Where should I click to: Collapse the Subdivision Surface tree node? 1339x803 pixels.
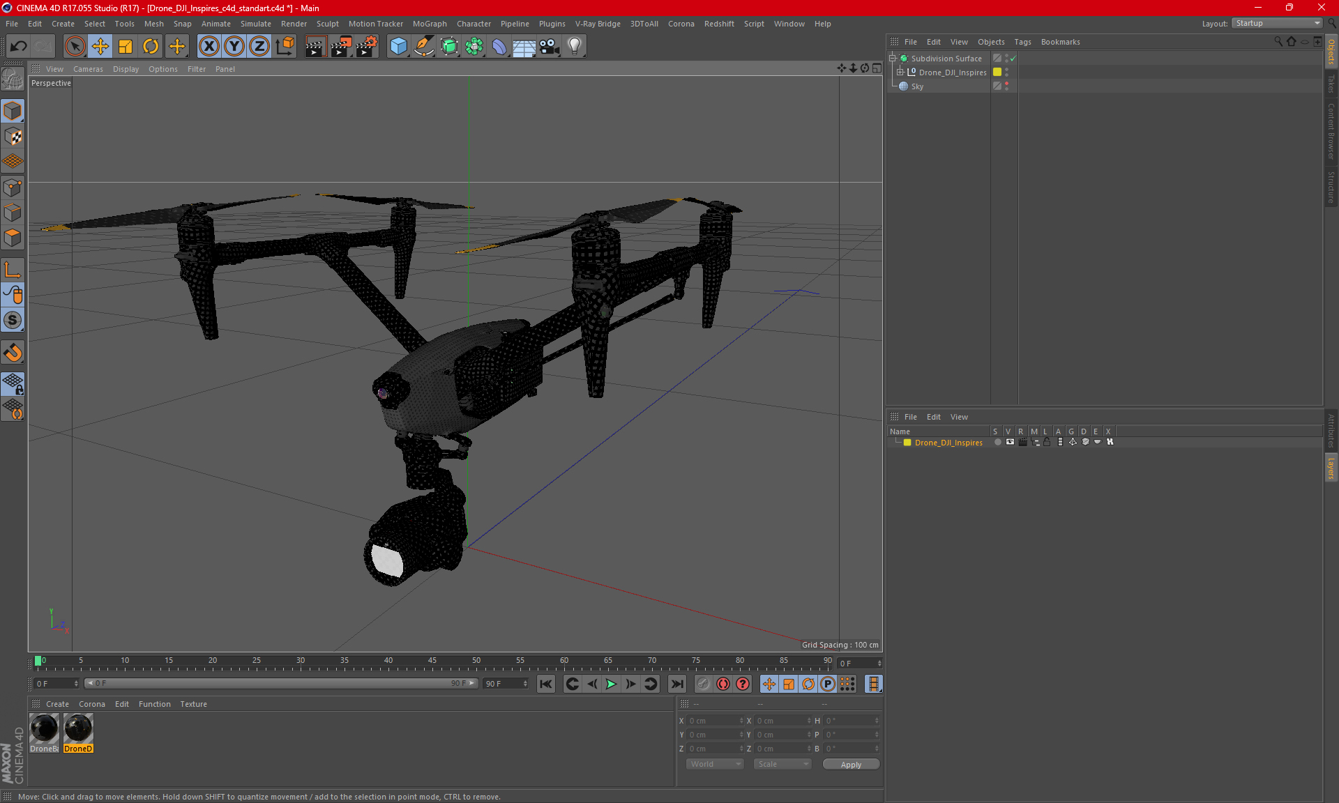(892, 59)
